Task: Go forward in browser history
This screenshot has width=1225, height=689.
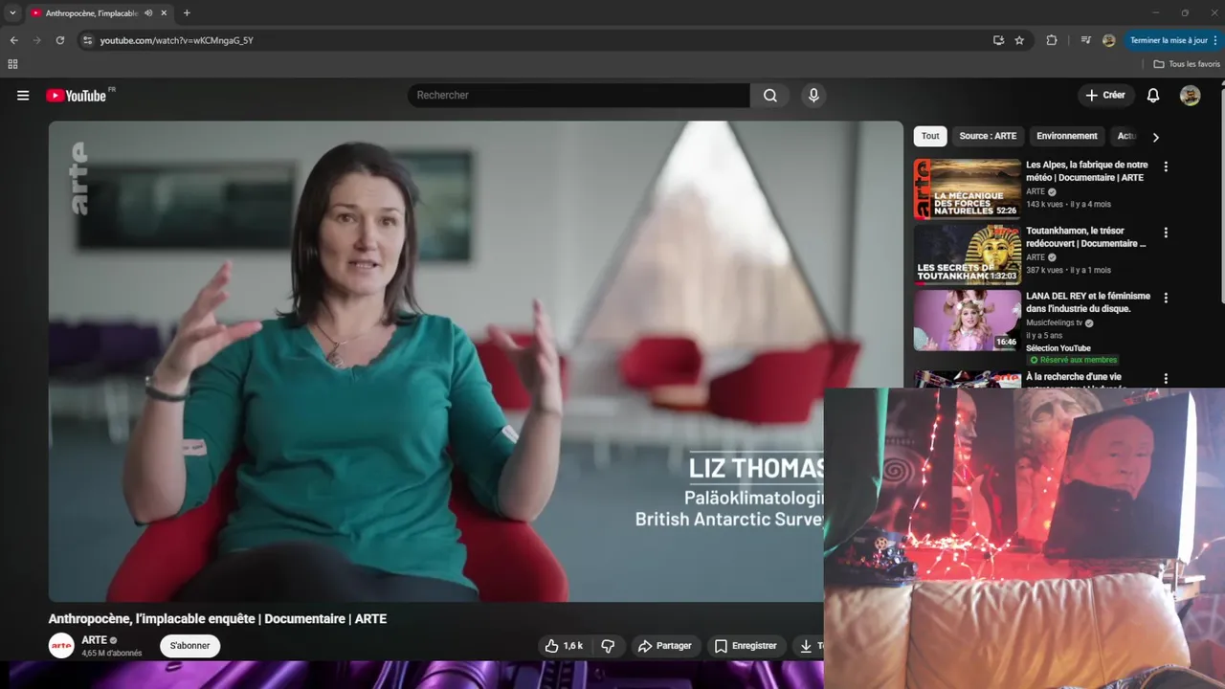Action: coord(36,40)
